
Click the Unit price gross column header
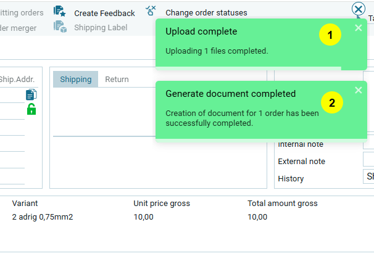[x=162, y=203]
